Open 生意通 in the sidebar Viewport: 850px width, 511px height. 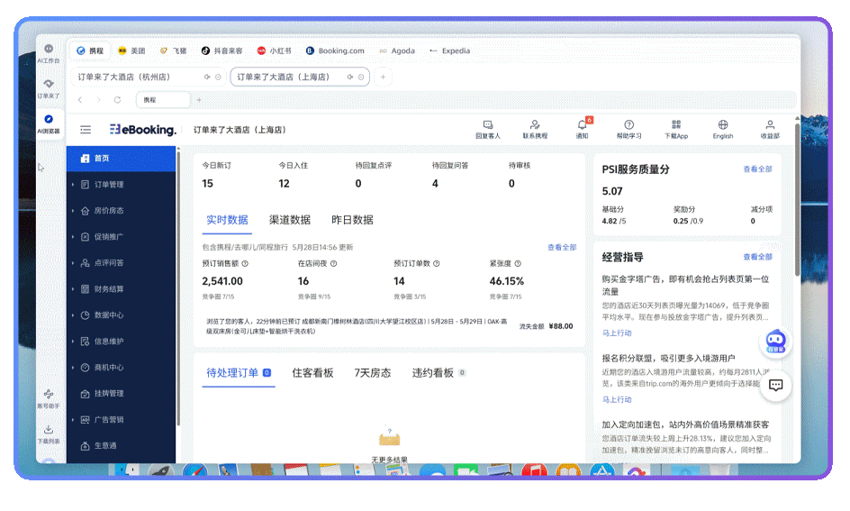pos(121,445)
